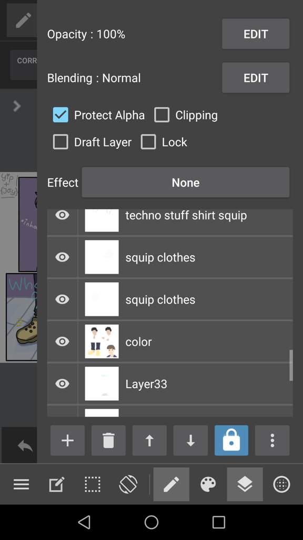Open the hamburger main menu
The width and height of the screenshot is (303, 540).
[21, 484]
